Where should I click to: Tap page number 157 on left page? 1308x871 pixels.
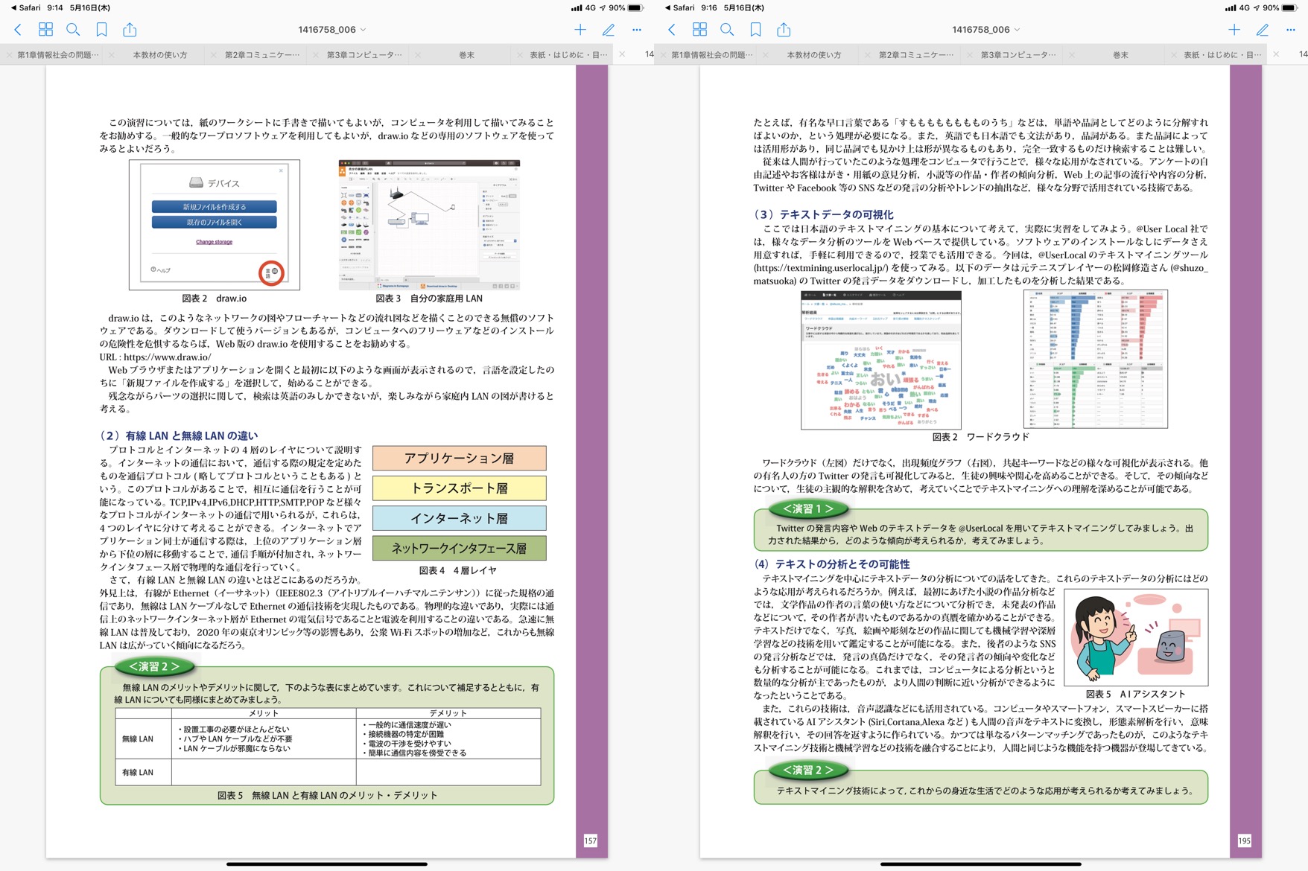pyautogui.click(x=591, y=840)
